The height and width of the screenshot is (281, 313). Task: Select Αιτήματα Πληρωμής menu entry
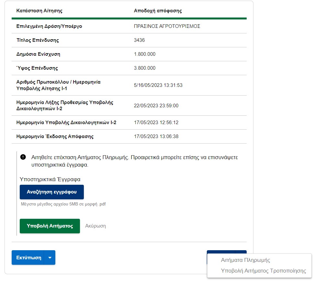[245, 260]
